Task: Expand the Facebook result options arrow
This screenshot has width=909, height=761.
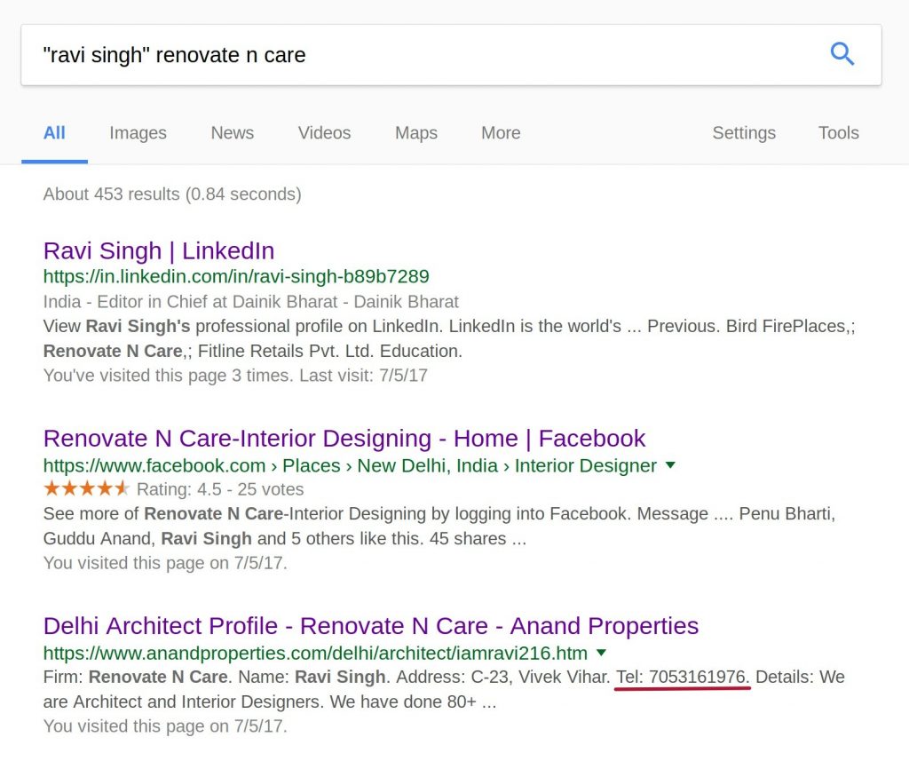Action: click(671, 465)
